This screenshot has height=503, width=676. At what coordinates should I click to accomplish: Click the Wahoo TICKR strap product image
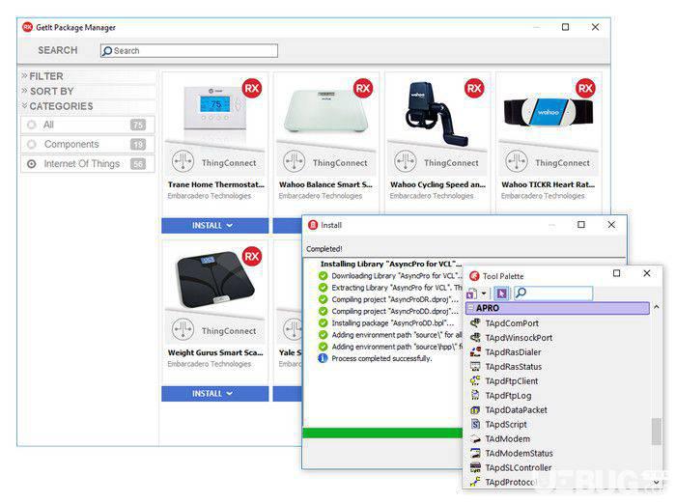point(548,112)
